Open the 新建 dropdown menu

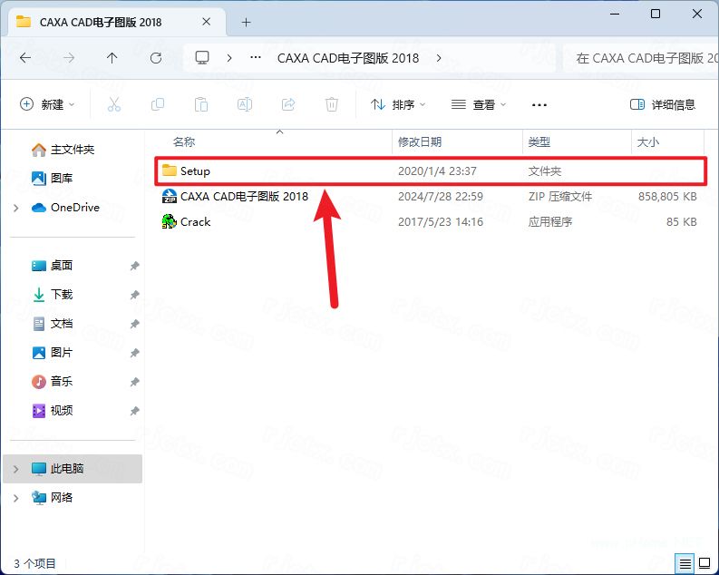[47, 104]
